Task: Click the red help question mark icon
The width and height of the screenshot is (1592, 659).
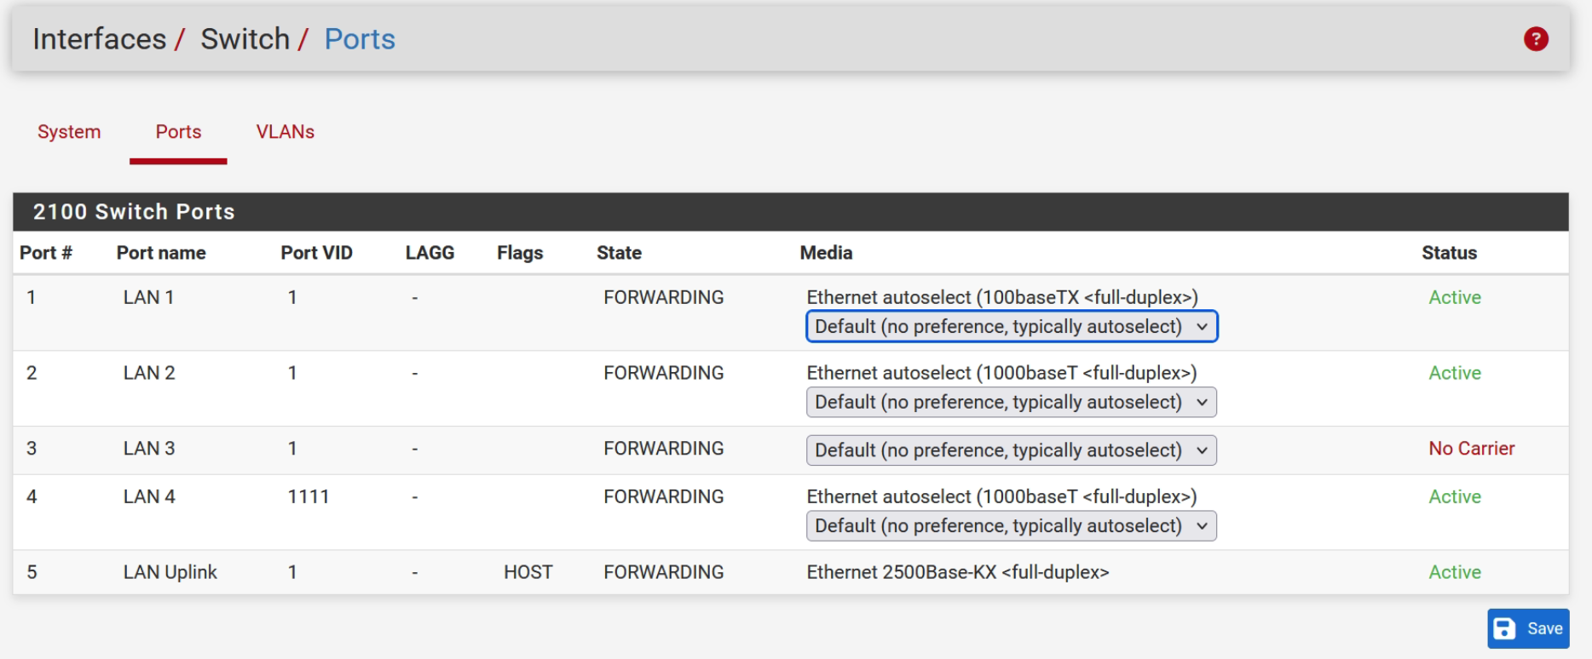Action: point(1536,39)
